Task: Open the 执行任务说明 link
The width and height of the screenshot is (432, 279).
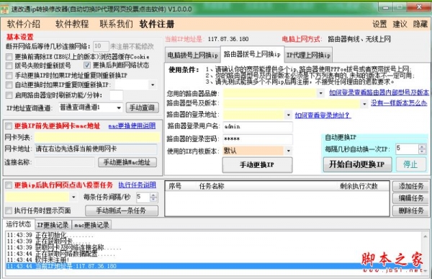Action: (x=138, y=185)
